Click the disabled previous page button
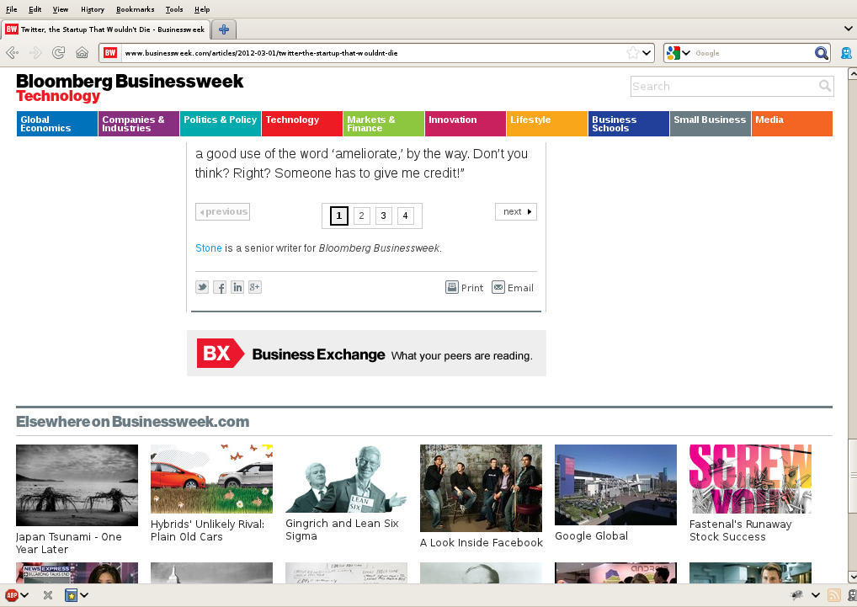This screenshot has width=857, height=607. [222, 211]
